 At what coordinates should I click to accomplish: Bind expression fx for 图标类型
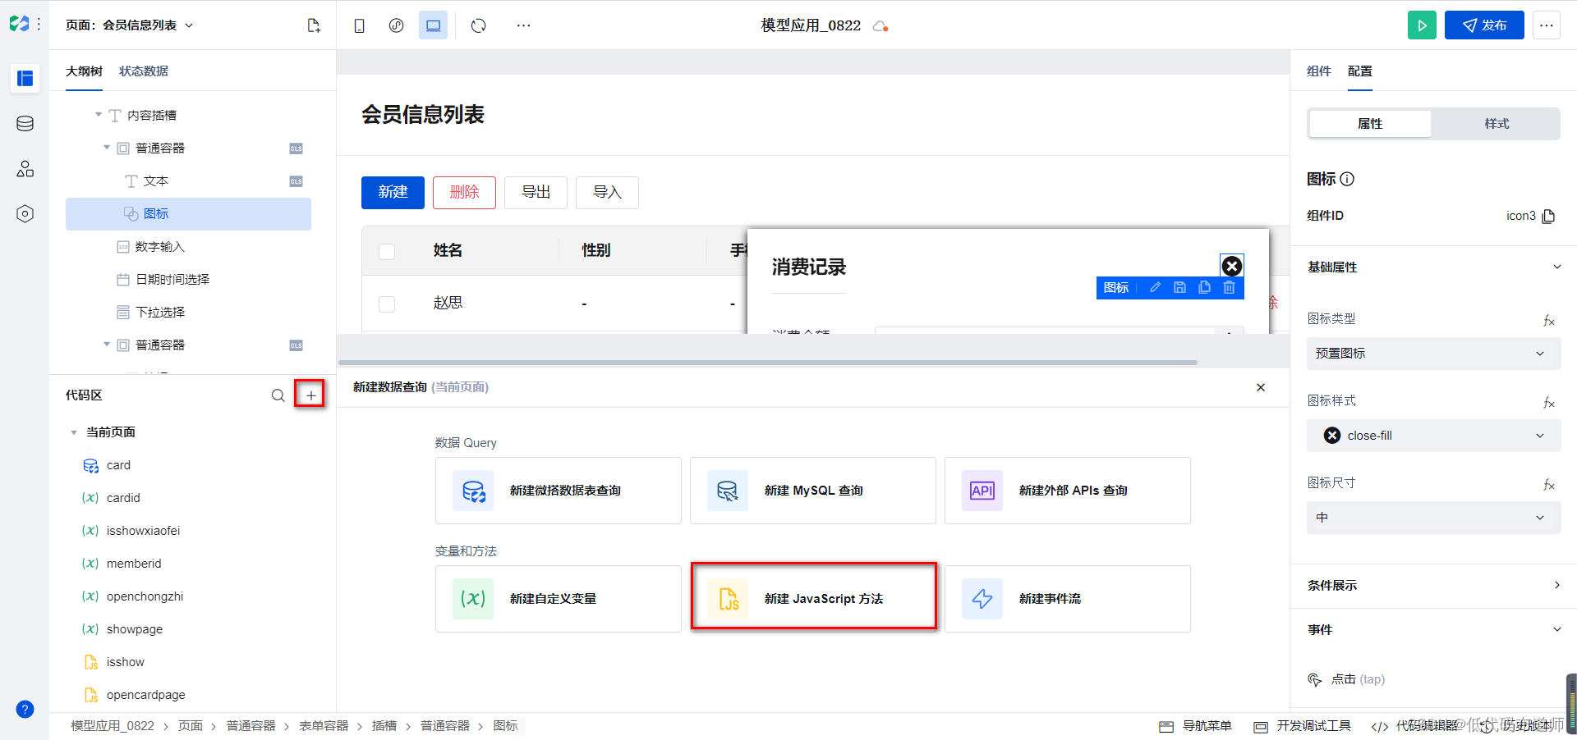(x=1549, y=320)
